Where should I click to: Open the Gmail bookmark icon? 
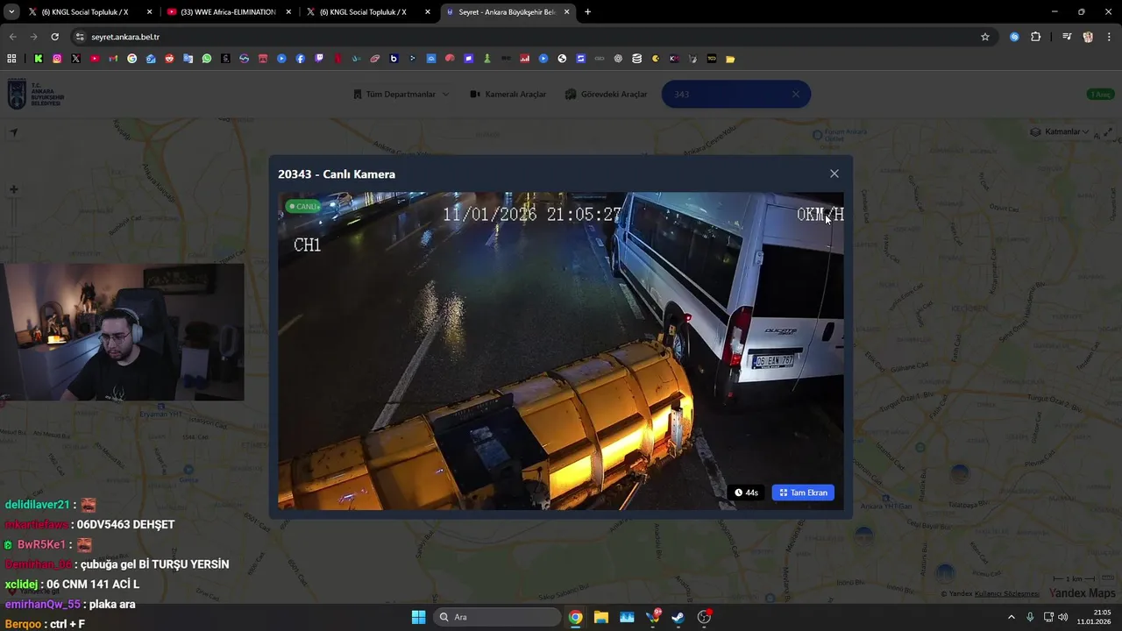113,59
